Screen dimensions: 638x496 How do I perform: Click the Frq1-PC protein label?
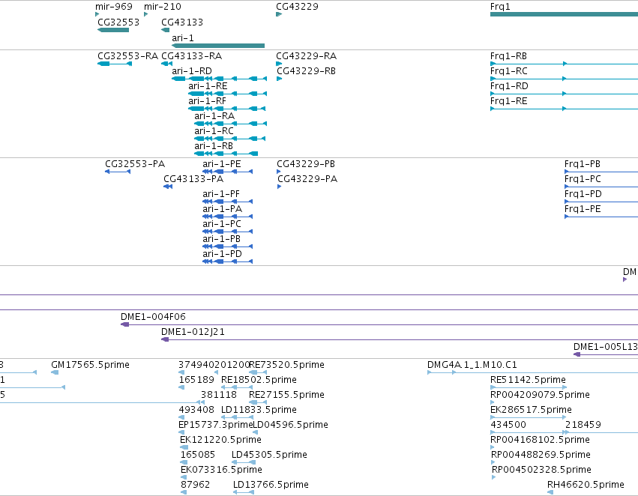(x=583, y=179)
